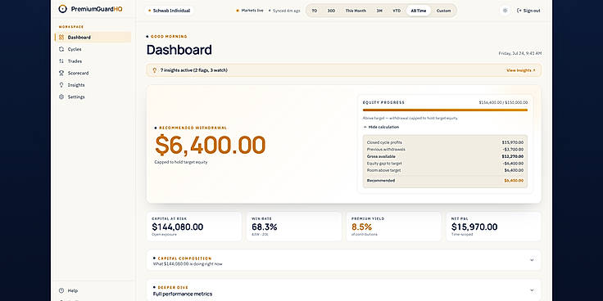Image resolution: width=603 pixels, height=301 pixels.
Task: Click Room above target row
Action: pyautogui.click(x=445, y=170)
